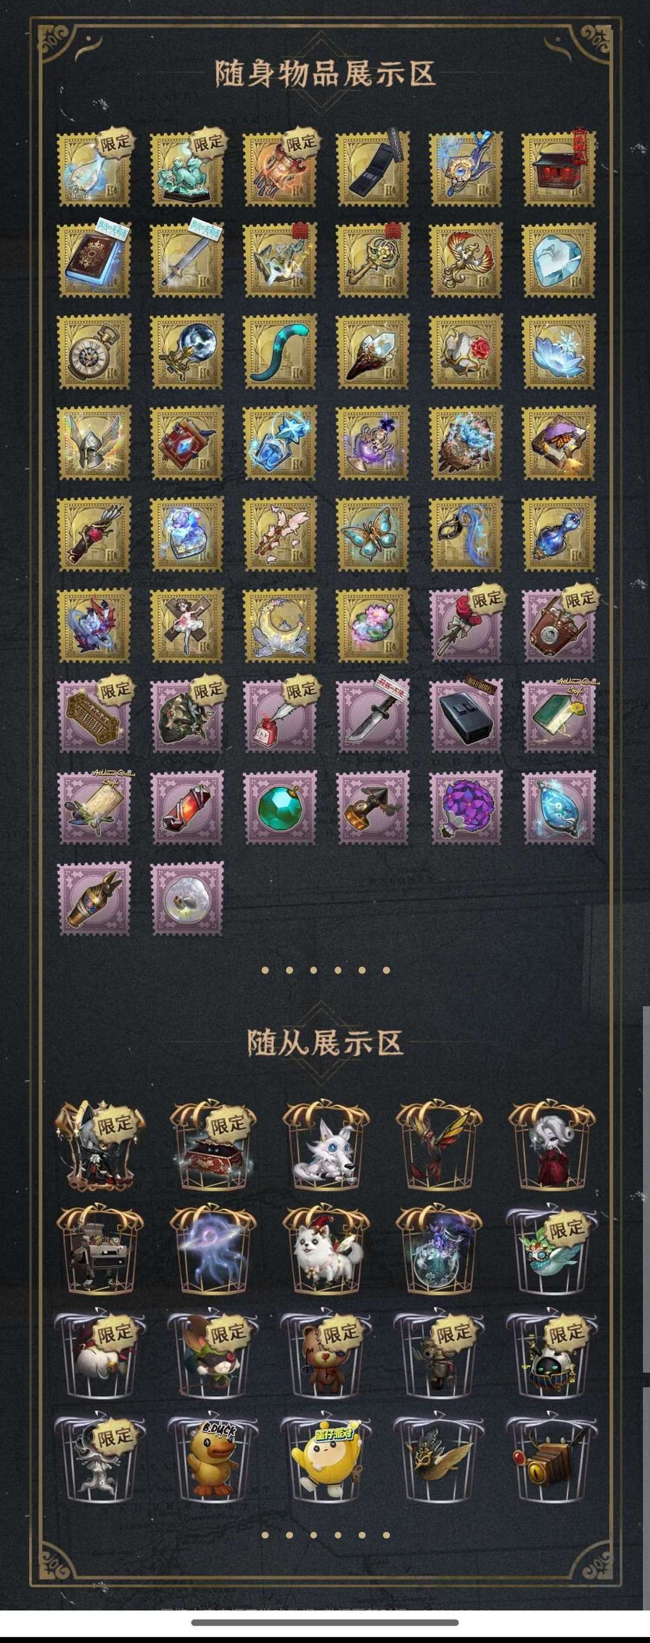Click the green emerald gem stamp

[280, 808]
